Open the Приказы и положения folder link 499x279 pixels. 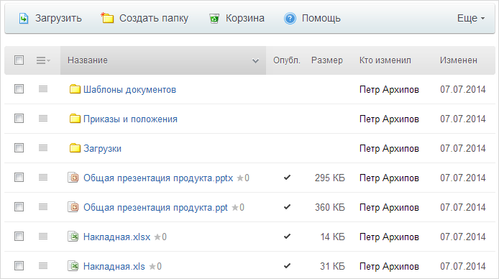[x=130, y=119]
